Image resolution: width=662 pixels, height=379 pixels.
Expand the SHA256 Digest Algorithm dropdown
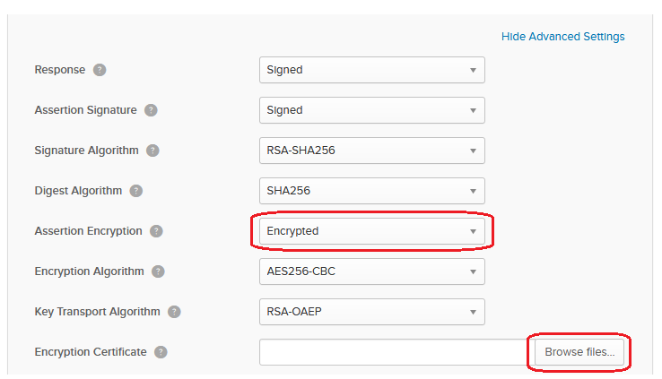pyautogui.click(x=372, y=191)
